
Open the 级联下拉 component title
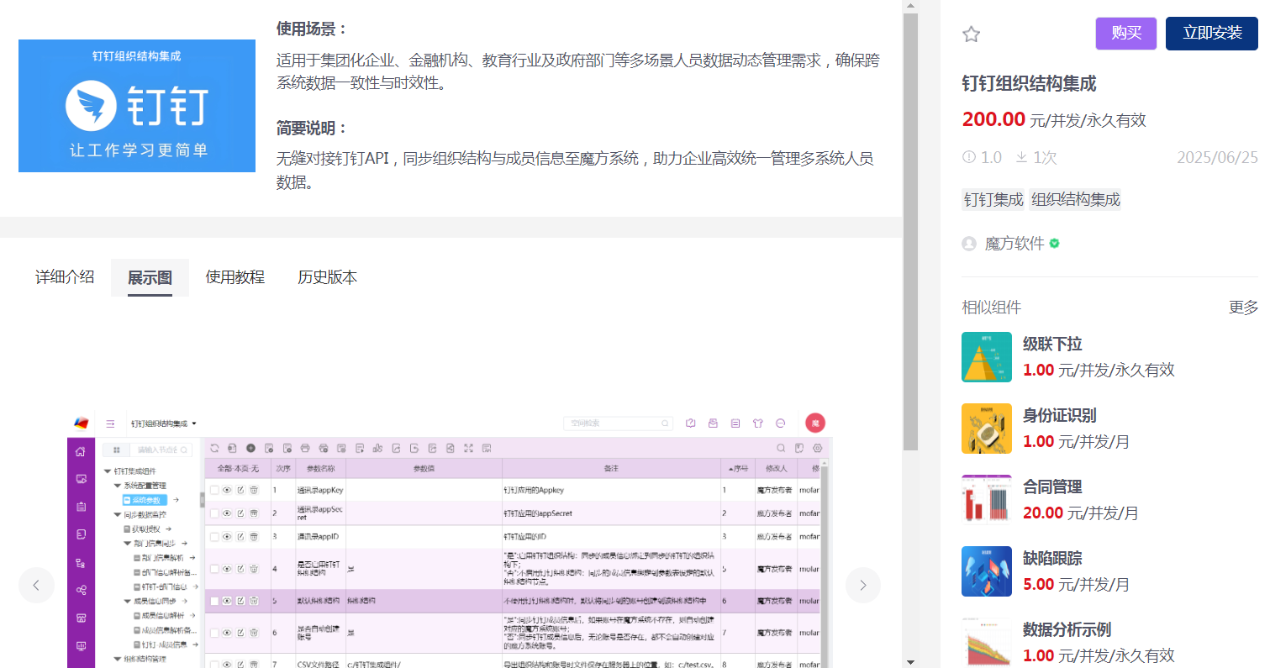tap(1052, 344)
